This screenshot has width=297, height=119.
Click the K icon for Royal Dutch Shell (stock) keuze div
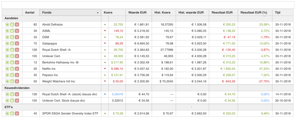click(12, 94)
